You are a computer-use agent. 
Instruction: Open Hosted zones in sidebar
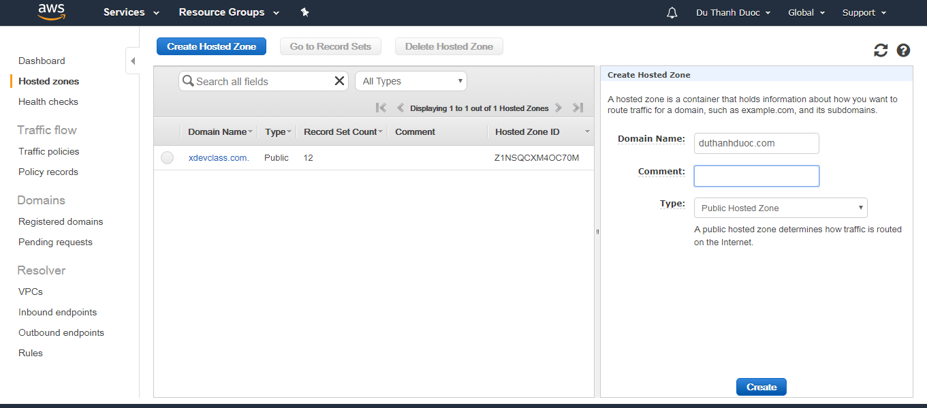click(x=48, y=81)
